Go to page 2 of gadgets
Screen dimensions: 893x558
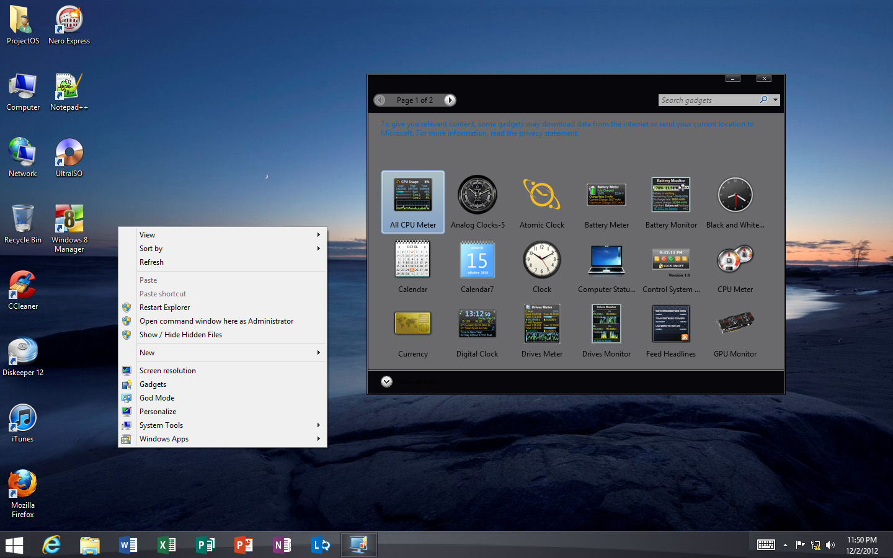tap(450, 100)
